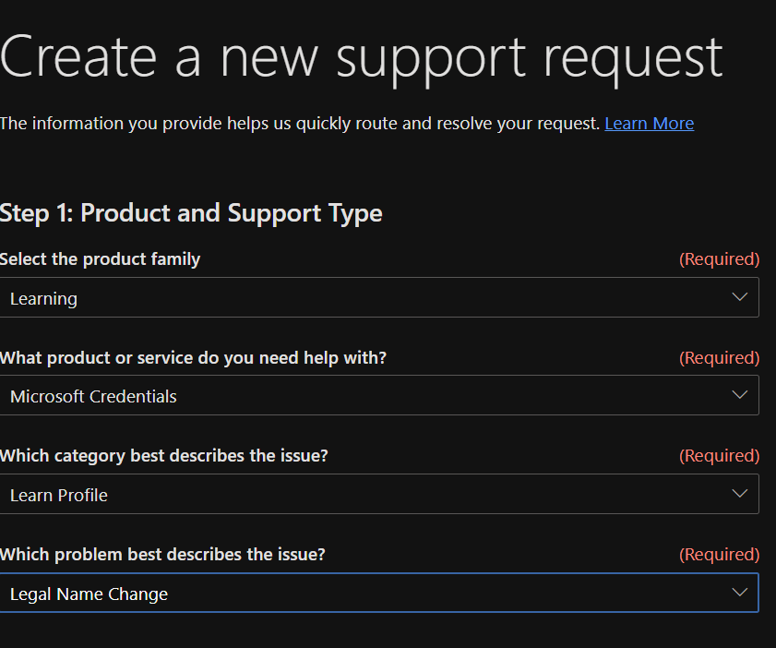Click the chevron arrow beside Legal Name Change
Viewport: 776px width, 648px height.
(739, 593)
